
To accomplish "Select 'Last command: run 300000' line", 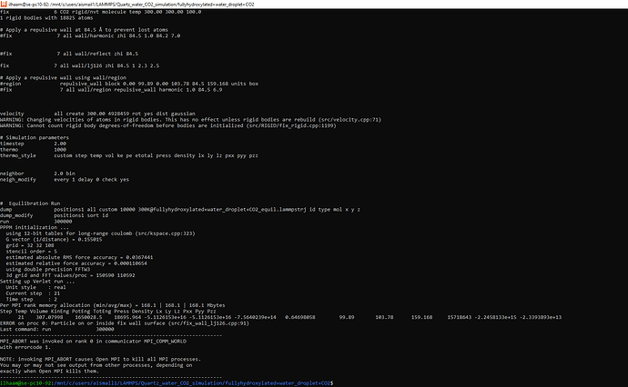I will click(x=57, y=330).
